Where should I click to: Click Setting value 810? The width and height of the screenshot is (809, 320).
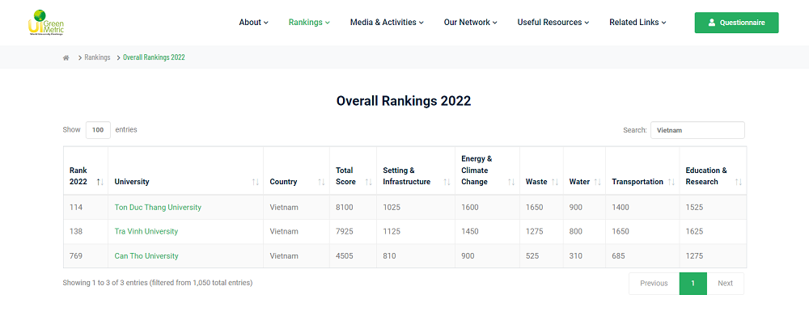click(389, 256)
